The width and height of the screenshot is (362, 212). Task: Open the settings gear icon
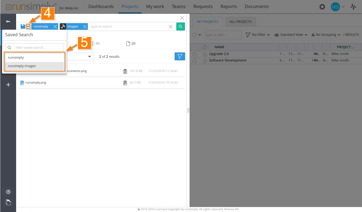[322, 7]
